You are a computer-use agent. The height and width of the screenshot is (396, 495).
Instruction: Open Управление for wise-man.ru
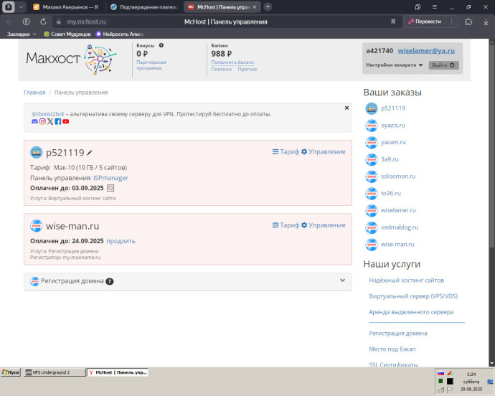pyautogui.click(x=324, y=225)
